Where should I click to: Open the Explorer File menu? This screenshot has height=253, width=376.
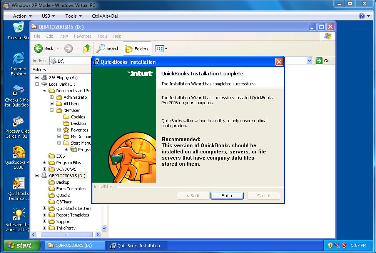pos(37,36)
